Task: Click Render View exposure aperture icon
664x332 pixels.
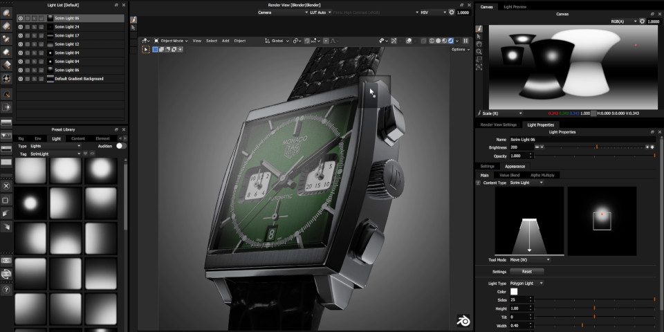Action: 452,12
